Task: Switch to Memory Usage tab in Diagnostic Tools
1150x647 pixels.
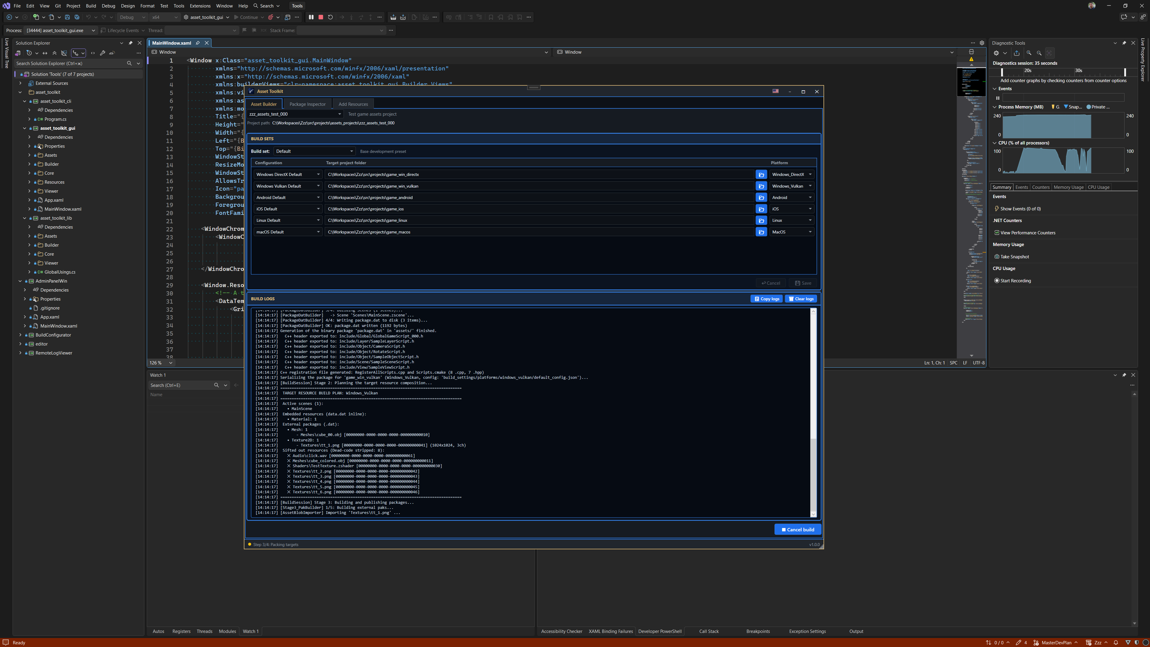Action: coord(1068,187)
